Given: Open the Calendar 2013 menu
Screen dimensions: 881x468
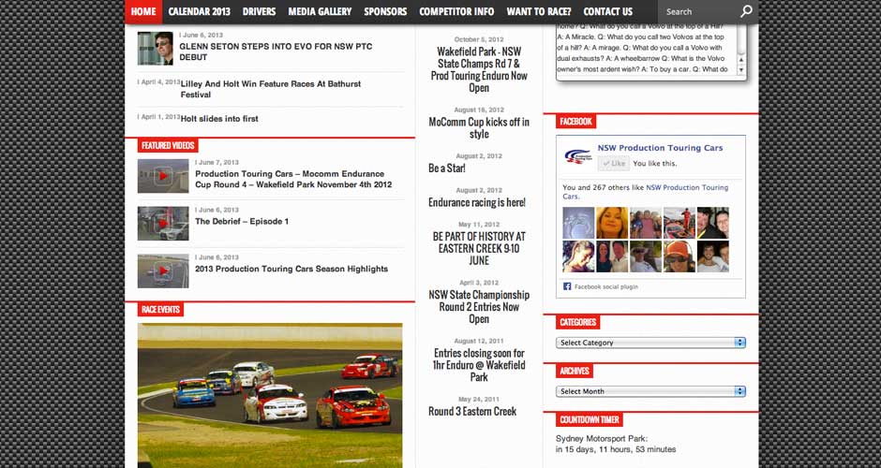Looking at the screenshot, I should tap(200, 12).
